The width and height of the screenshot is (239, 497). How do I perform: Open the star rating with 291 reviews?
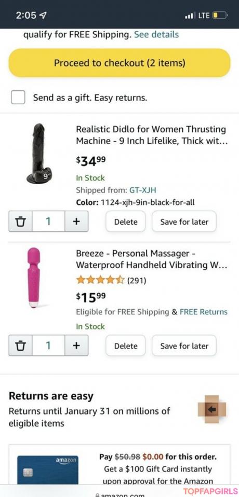coord(111,280)
